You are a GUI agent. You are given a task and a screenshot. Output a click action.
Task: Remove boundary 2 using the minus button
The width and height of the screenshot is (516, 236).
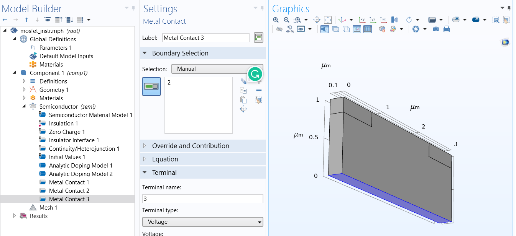pos(259,90)
